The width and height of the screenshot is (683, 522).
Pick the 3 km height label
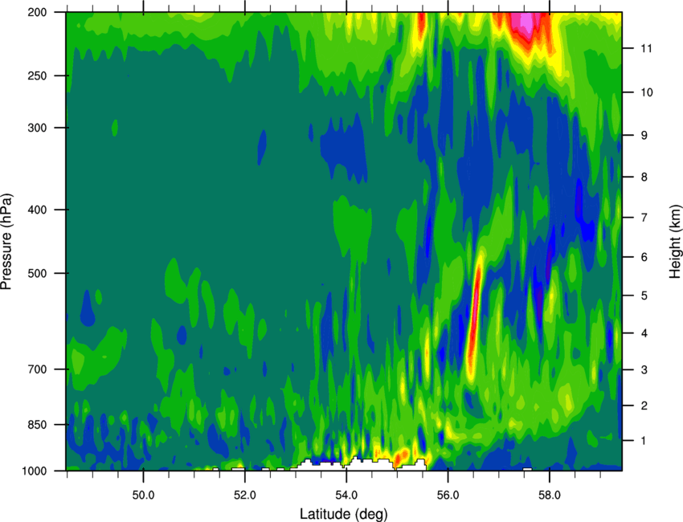(x=644, y=370)
